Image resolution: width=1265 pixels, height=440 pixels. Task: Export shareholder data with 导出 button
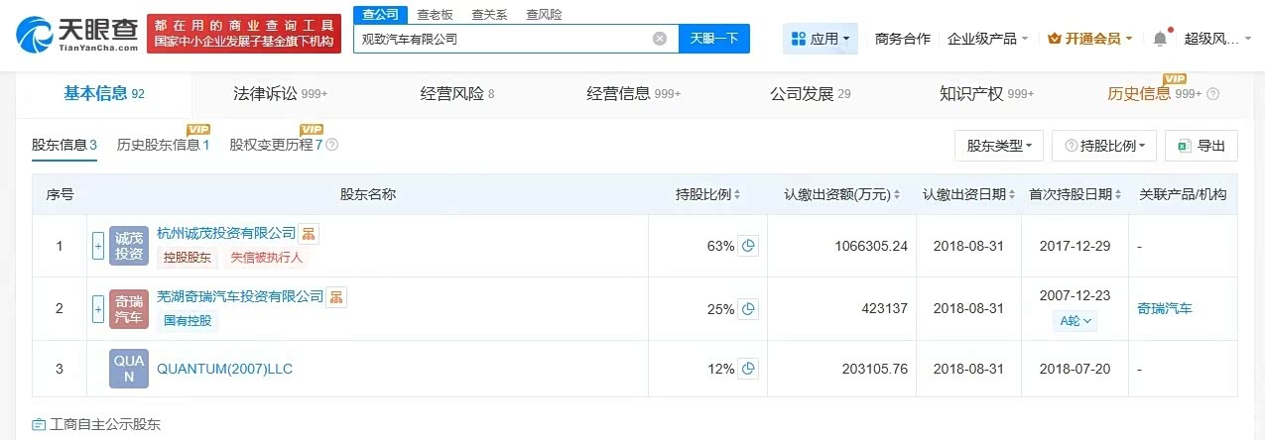click(1201, 146)
